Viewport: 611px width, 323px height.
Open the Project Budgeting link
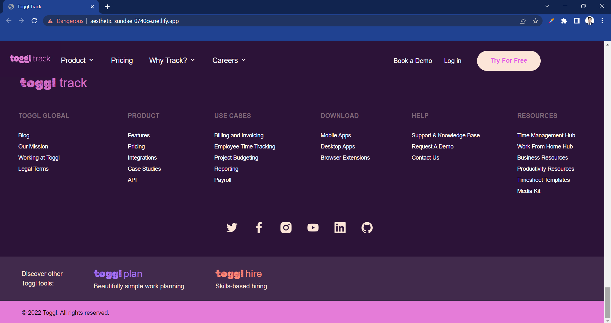tap(236, 158)
